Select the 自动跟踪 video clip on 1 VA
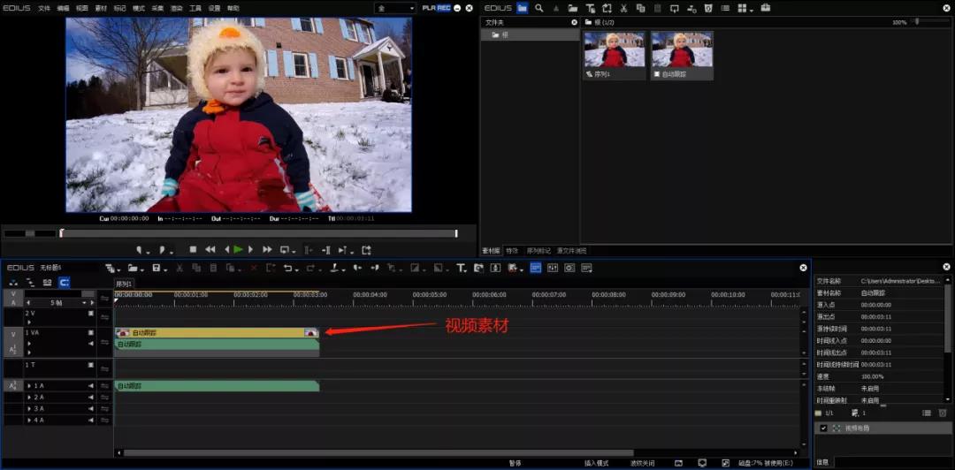The width and height of the screenshot is (955, 470). coord(217,332)
